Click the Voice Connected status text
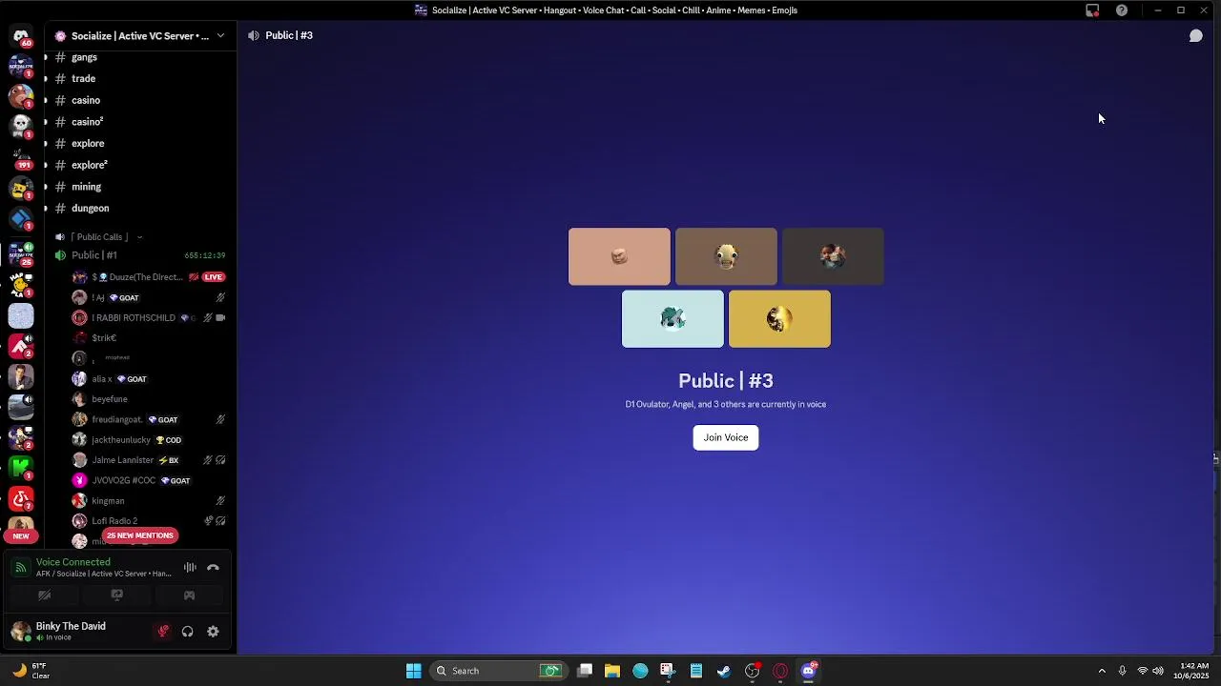Image resolution: width=1221 pixels, height=686 pixels. tap(73, 562)
